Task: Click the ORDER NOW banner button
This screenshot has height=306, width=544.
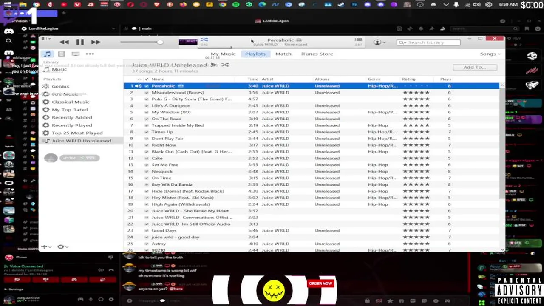Action: point(320,283)
